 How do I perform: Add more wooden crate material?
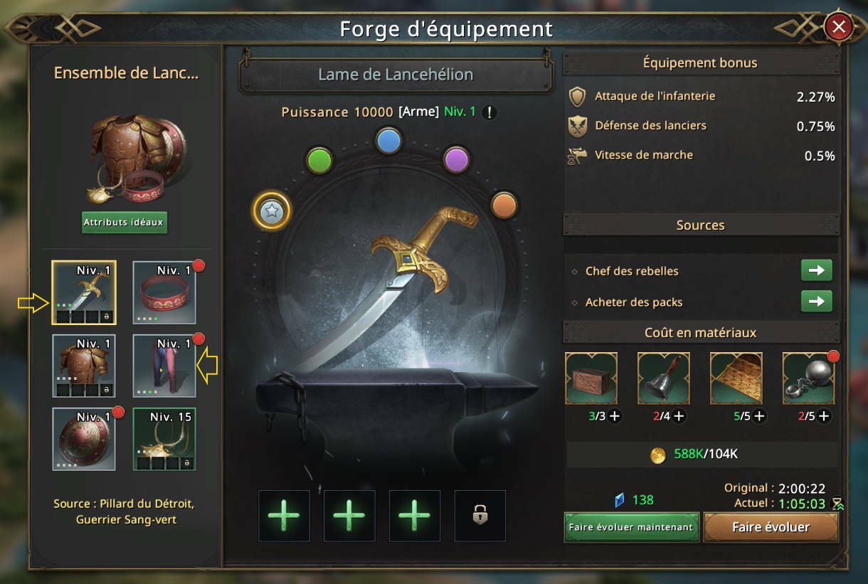point(615,416)
